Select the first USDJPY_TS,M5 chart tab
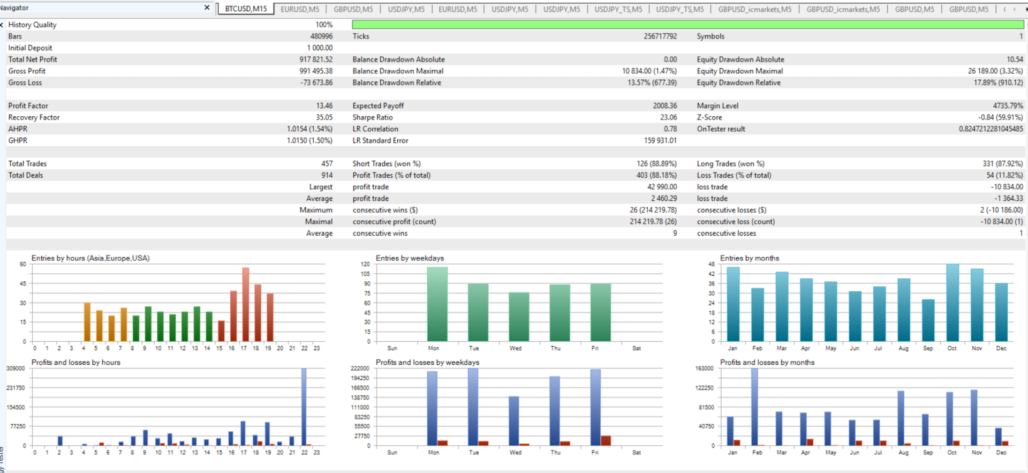 618,9
